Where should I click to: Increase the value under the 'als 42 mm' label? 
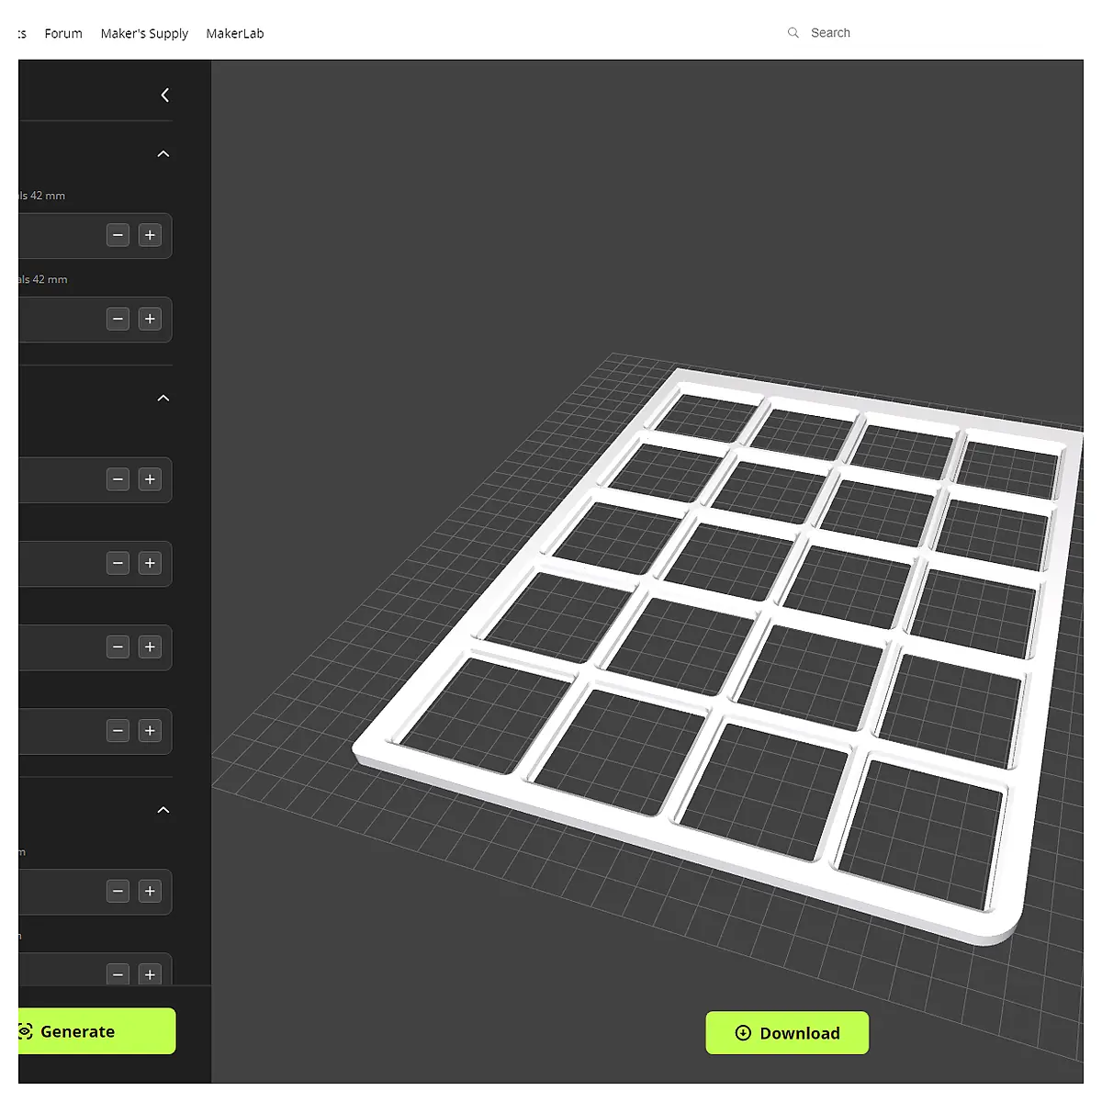[150, 319]
